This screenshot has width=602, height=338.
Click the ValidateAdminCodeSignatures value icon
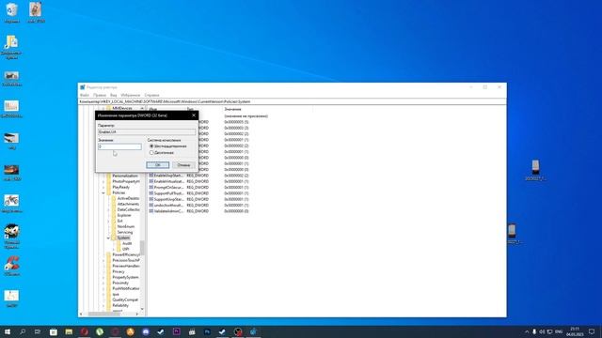pos(151,211)
